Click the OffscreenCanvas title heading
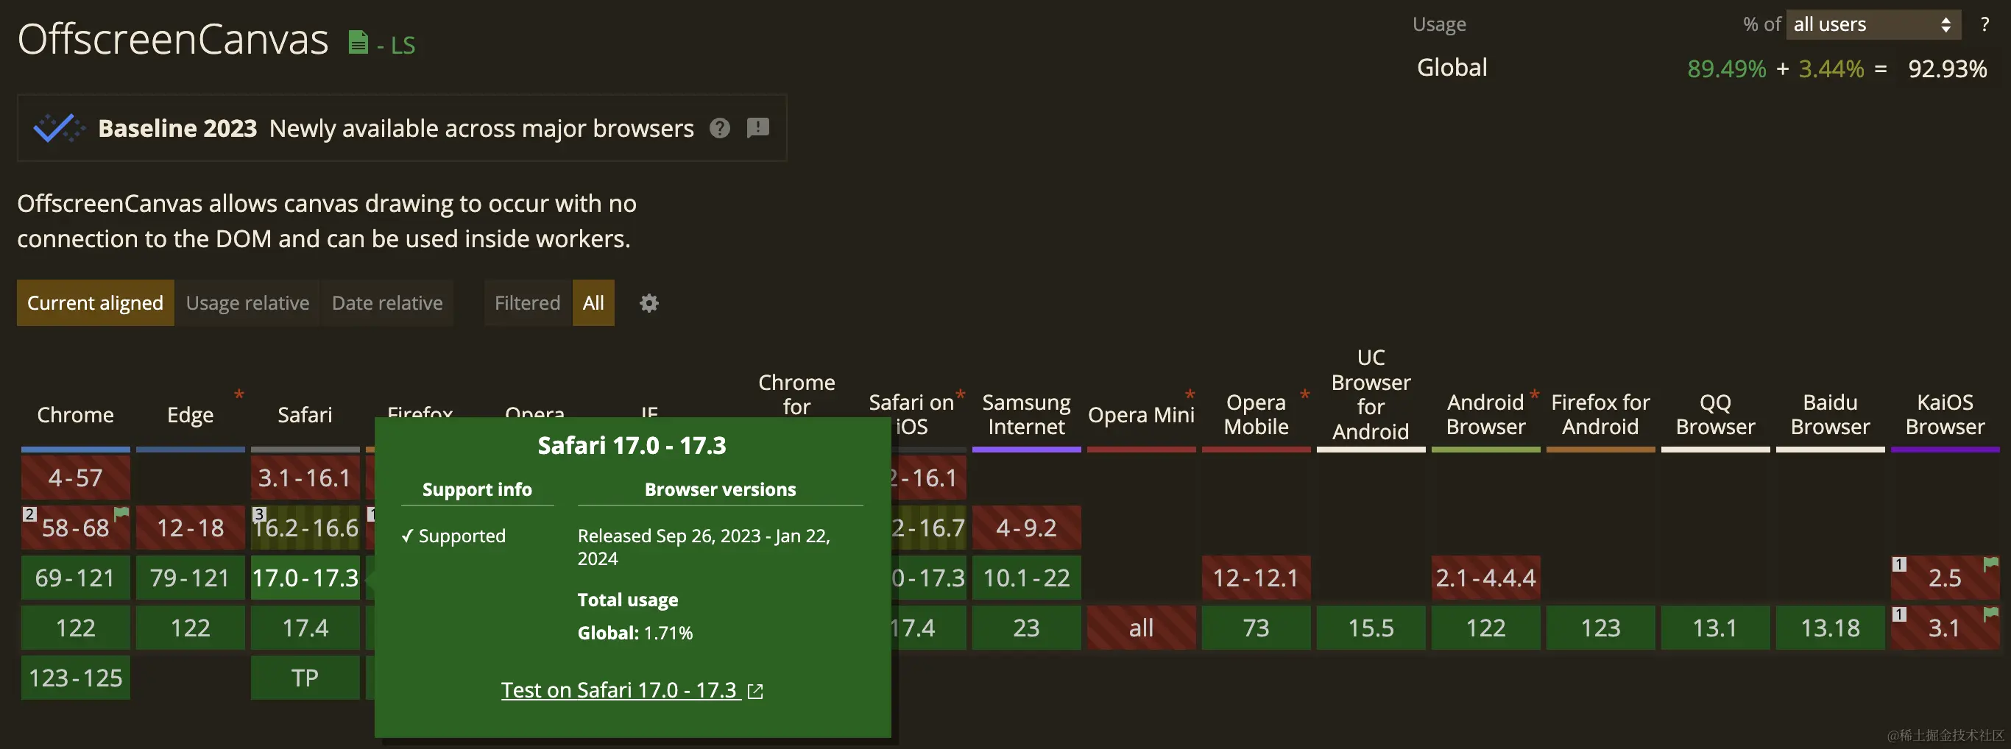The height and width of the screenshot is (749, 2011). click(173, 39)
